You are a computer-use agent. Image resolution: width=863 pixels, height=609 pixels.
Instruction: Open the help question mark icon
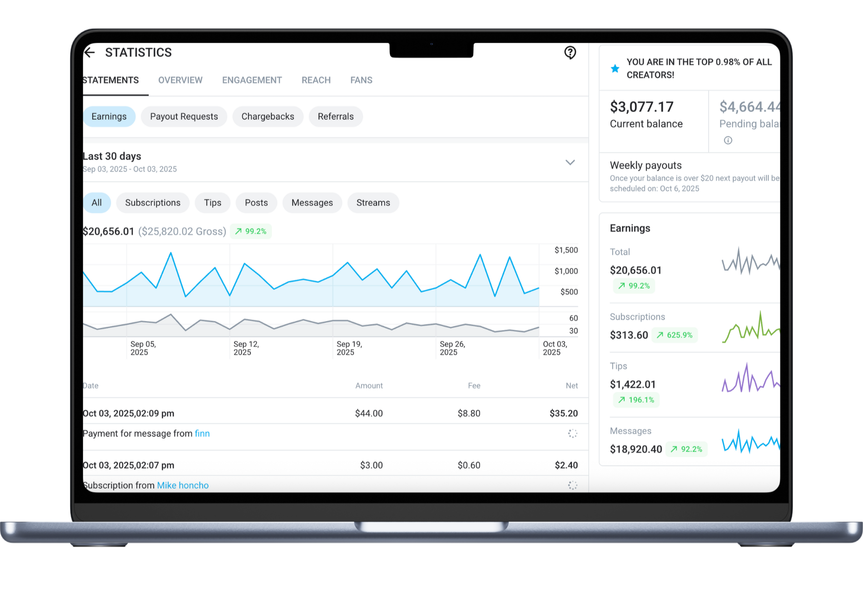tap(570, 53)
